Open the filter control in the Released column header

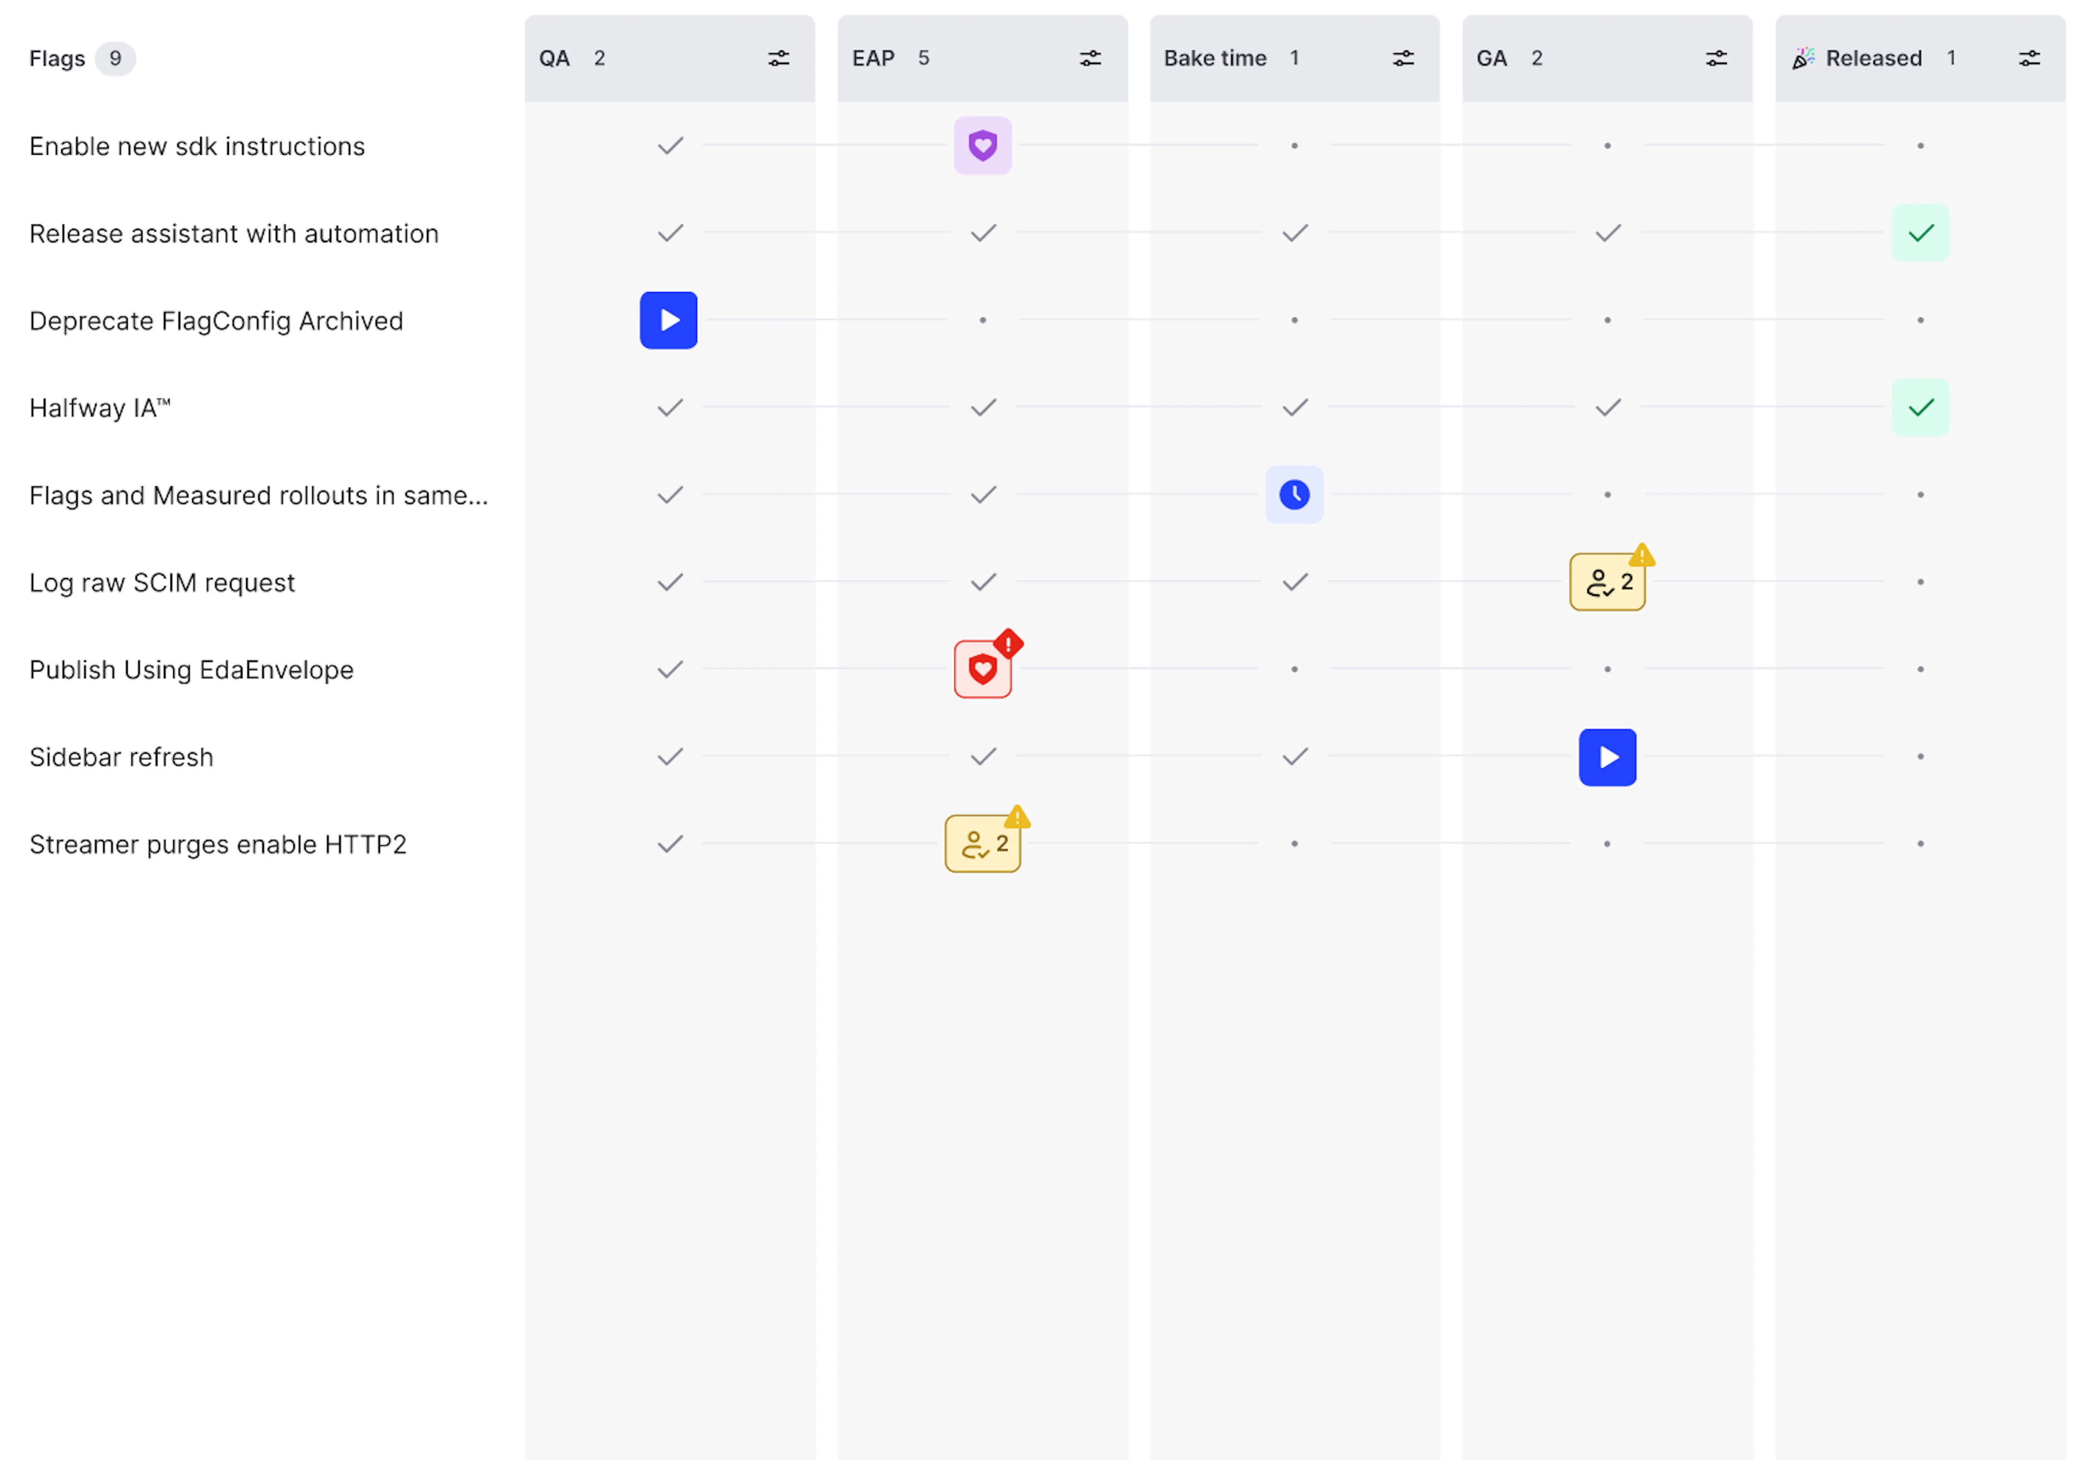click(2030, 57)
